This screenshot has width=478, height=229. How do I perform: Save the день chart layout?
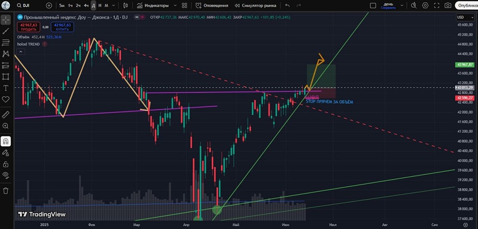click(x=388, y=5)
